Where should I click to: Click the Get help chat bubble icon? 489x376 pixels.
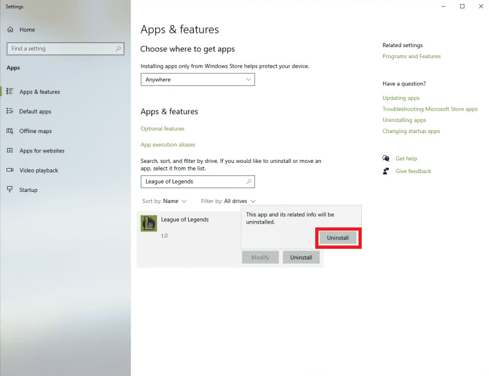[386, 158]
